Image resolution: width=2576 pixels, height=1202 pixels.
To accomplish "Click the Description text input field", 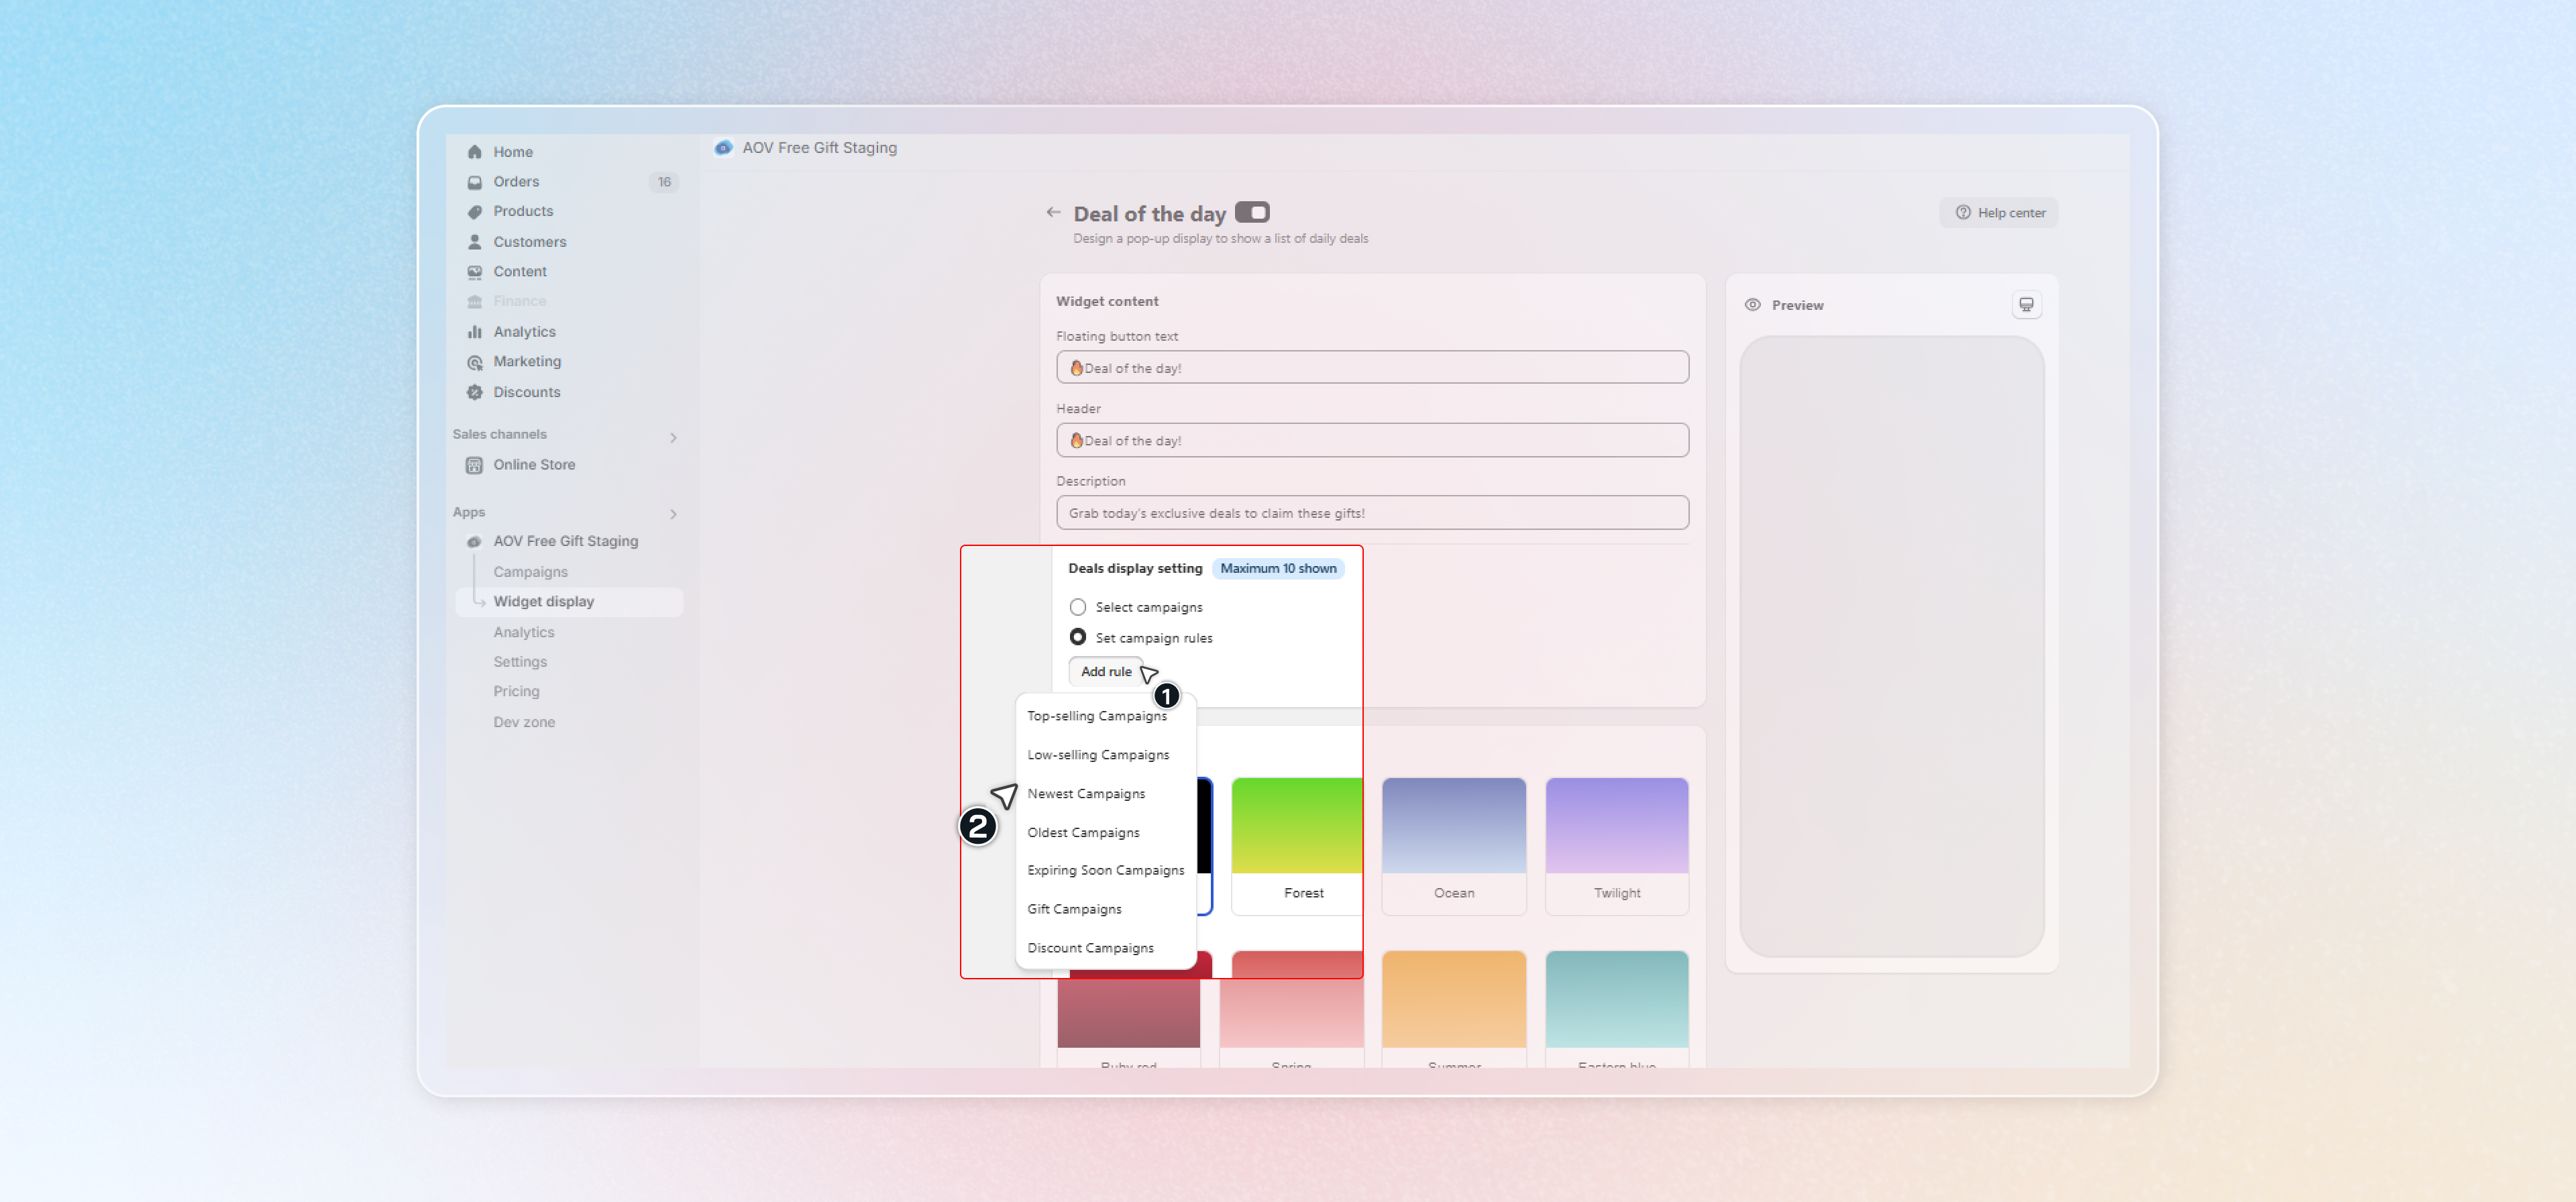I will (x=1372, y=513).
